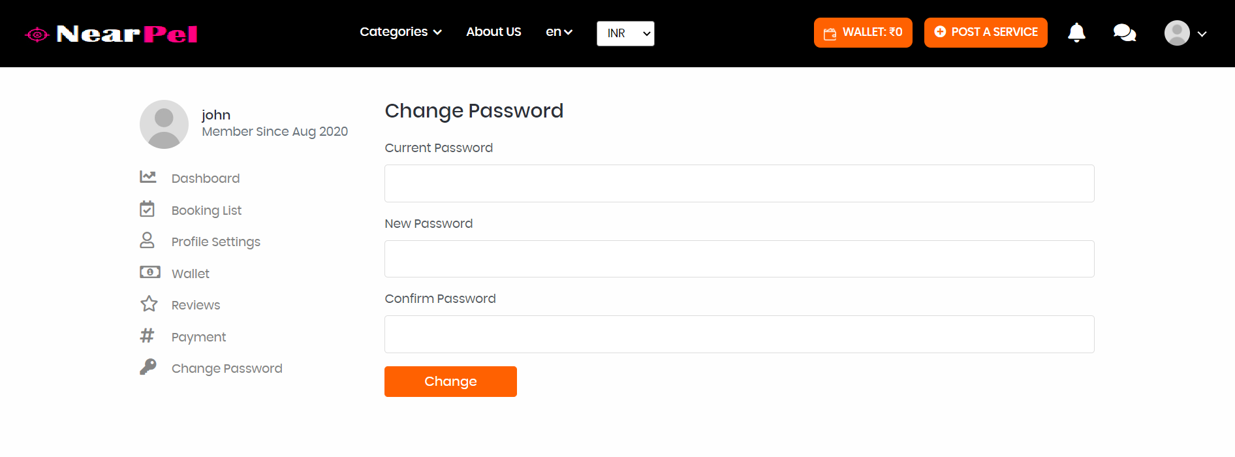Viewport: 1235px width, 457px height.
Task: Open the Wallet ₹0 balance button
Action: (x=863, y=33)
